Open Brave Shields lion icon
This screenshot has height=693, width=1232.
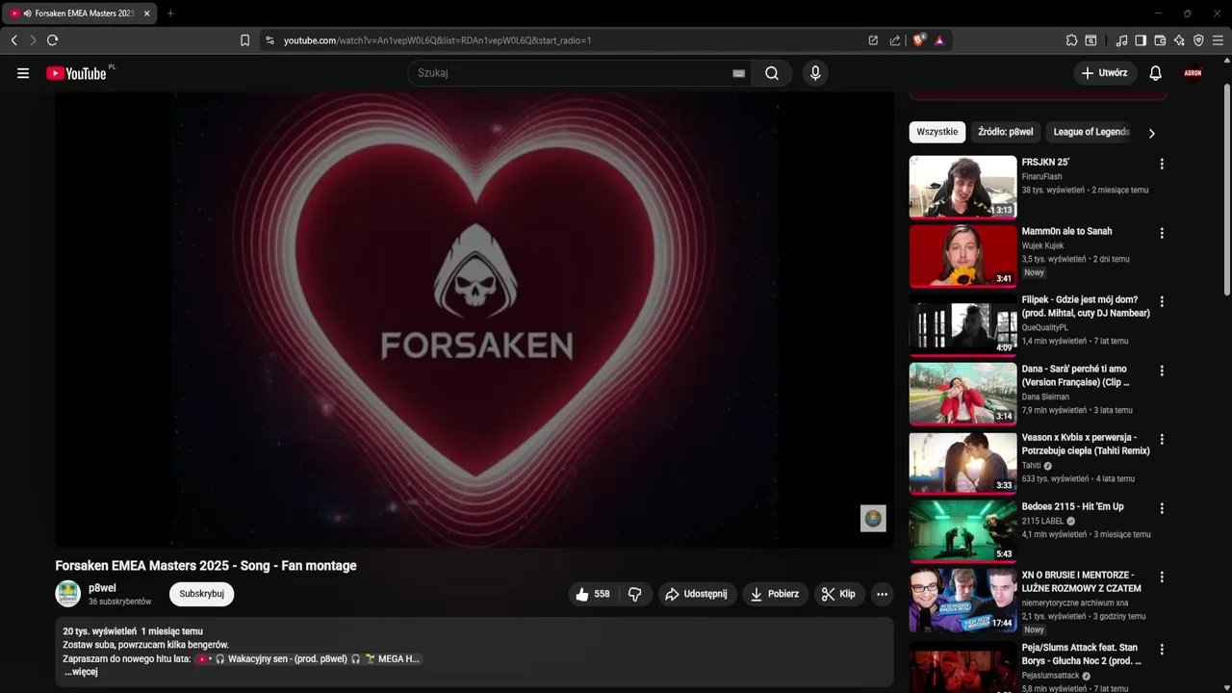tap(918, 40)
